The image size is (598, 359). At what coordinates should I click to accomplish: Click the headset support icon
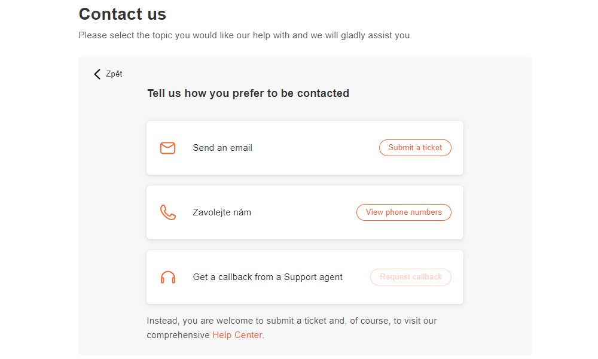click(168, 277)
